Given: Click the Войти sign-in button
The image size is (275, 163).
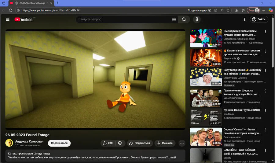Looking at the screenshot, I should pyautogui.click(x=259, y=19).
